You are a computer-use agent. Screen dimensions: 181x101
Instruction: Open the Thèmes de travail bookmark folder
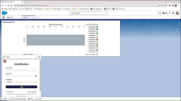tap(84, 9)
